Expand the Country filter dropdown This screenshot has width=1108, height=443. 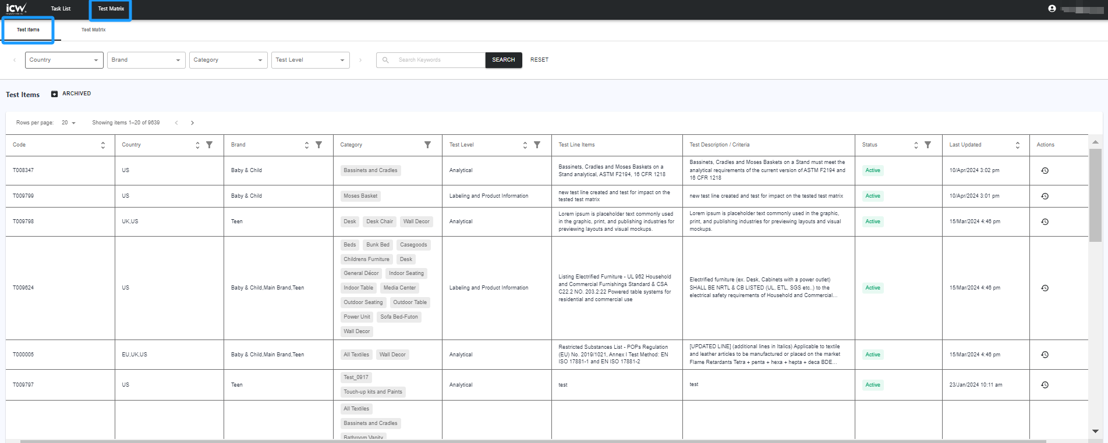64,60
